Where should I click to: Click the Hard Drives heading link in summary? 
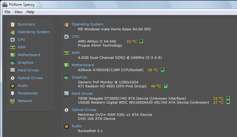[82, 93]
